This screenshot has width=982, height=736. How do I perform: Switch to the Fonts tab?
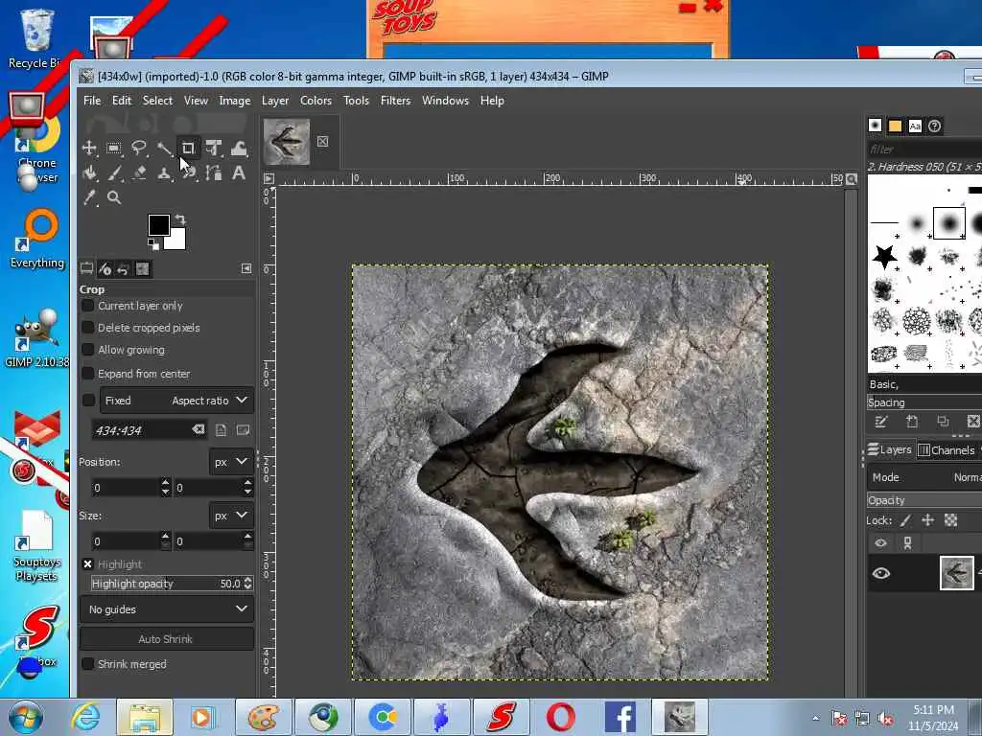tap(915, 126)
